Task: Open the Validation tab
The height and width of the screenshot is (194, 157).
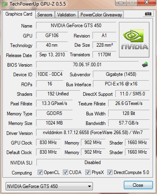Action: click(x=66, y=15)
